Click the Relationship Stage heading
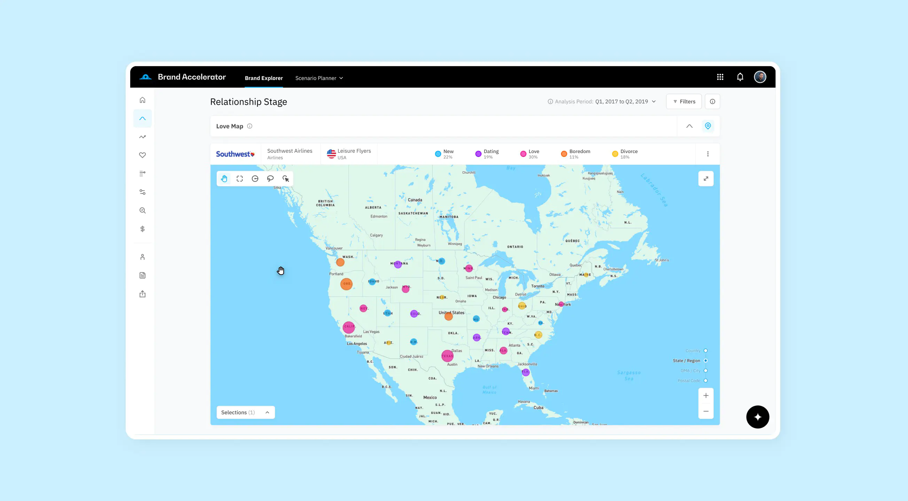 coord(249,102)
